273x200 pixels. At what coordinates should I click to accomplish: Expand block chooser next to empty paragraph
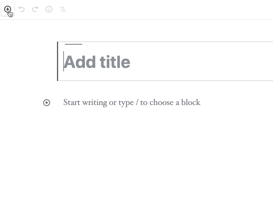(47, 103)
